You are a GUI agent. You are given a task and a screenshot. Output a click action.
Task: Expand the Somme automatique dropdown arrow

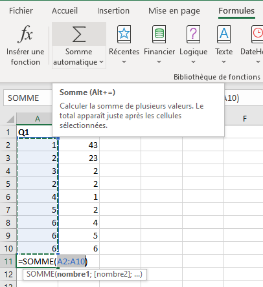[102, 62]
